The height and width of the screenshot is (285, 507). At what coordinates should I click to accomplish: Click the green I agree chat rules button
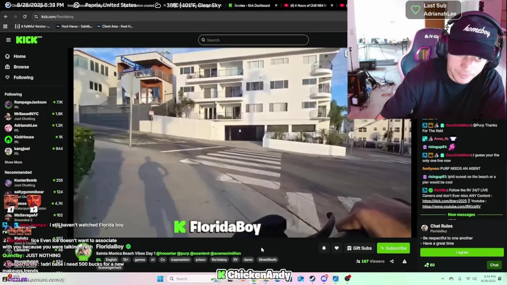pyautogui.click(x=462, y=252)
